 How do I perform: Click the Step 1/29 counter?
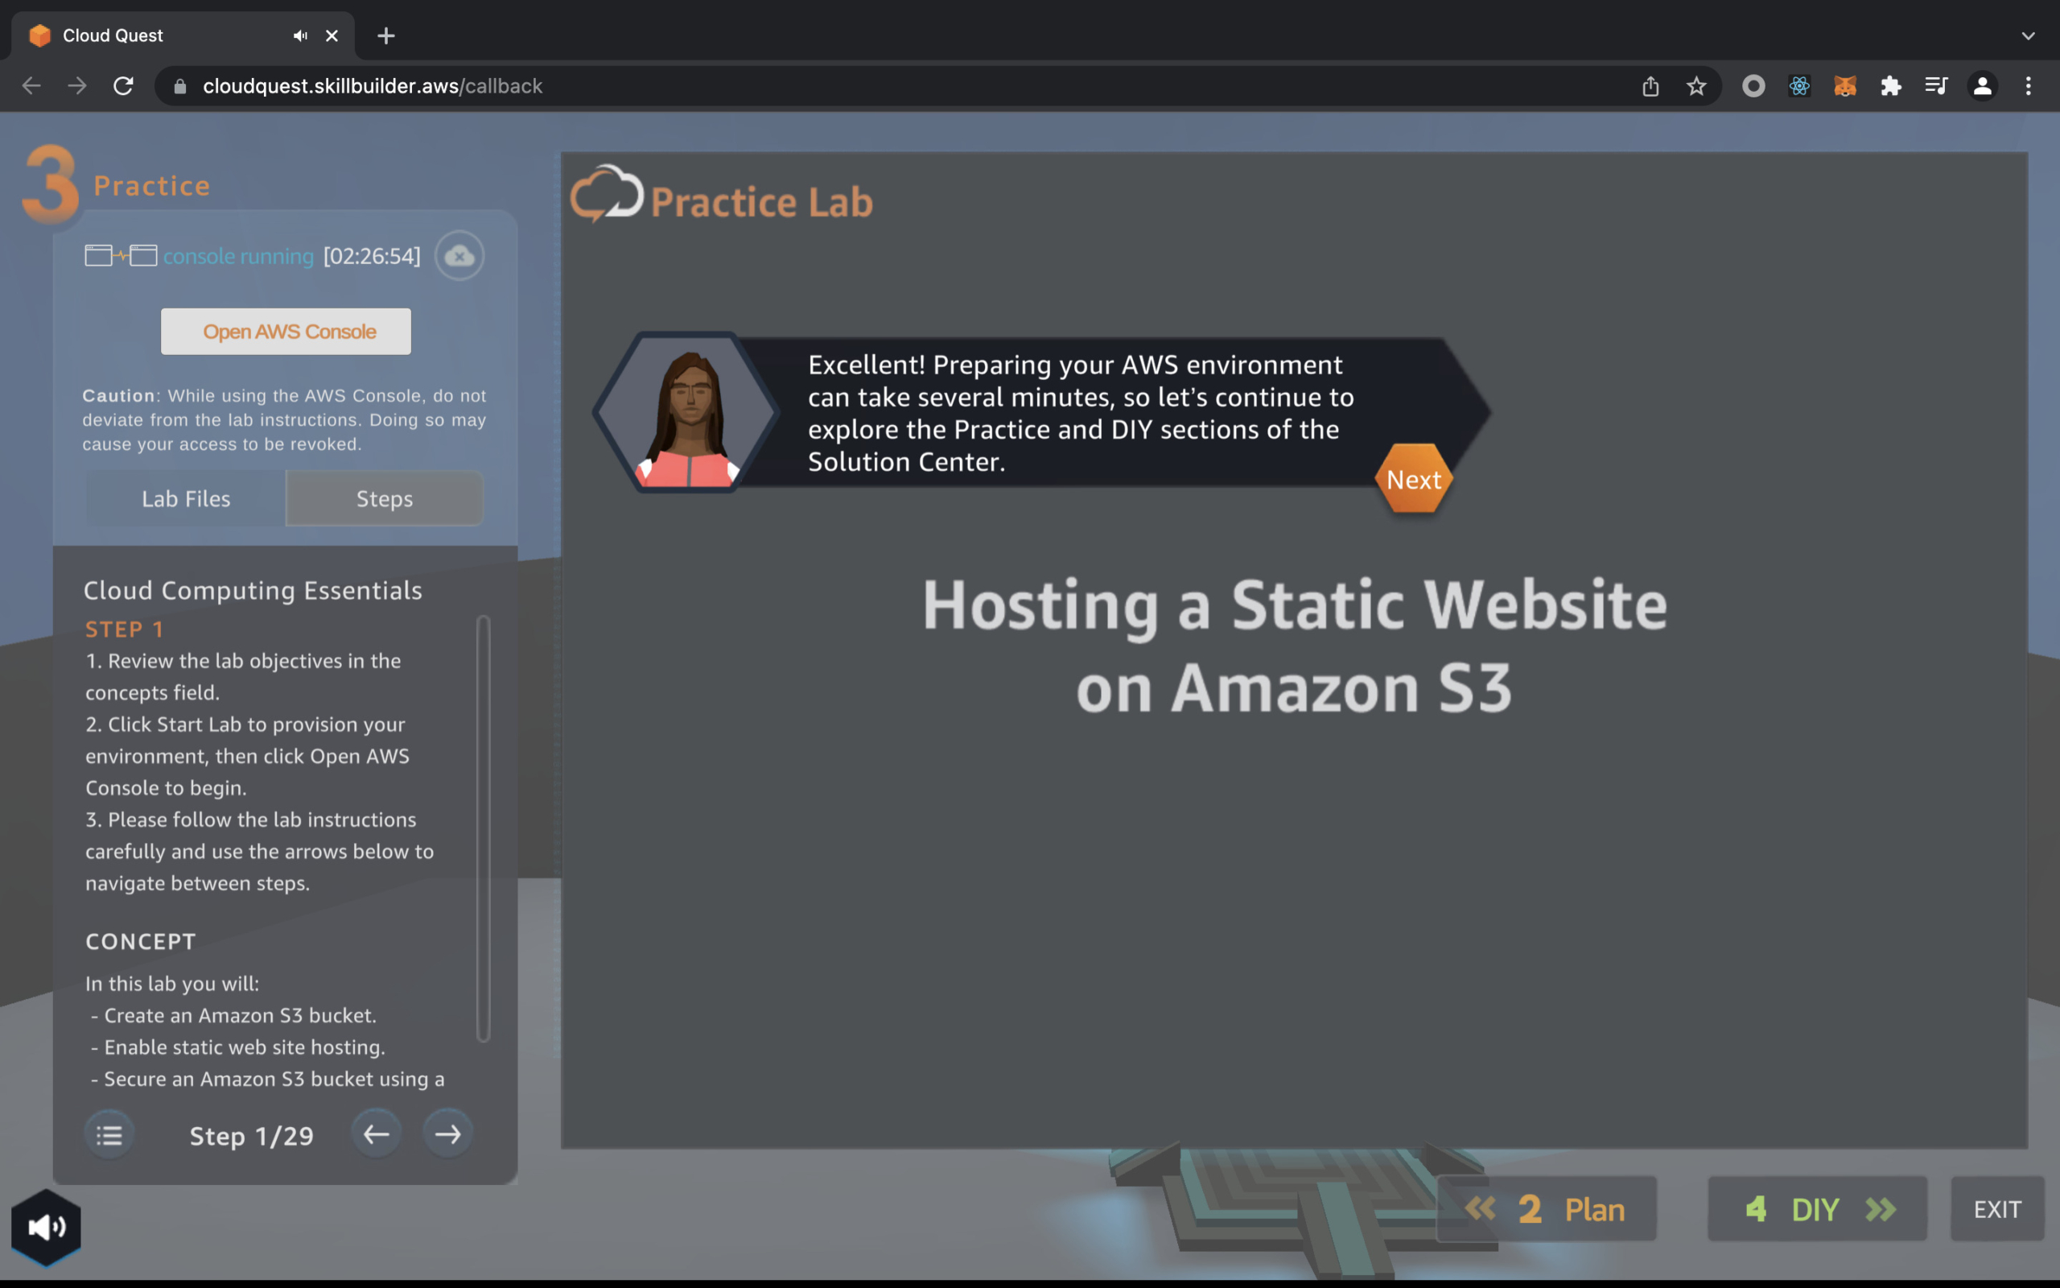[251, 1136]
